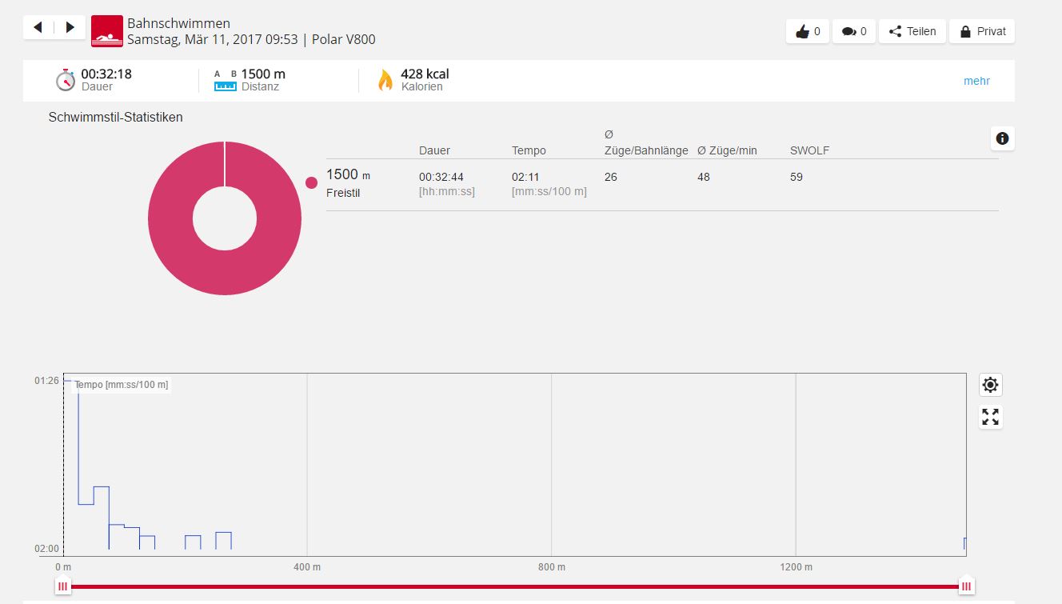Screen dimensions: 1062x604
Task: Click the stopwatch Dauer icon
Action: (x=65, y=80)
